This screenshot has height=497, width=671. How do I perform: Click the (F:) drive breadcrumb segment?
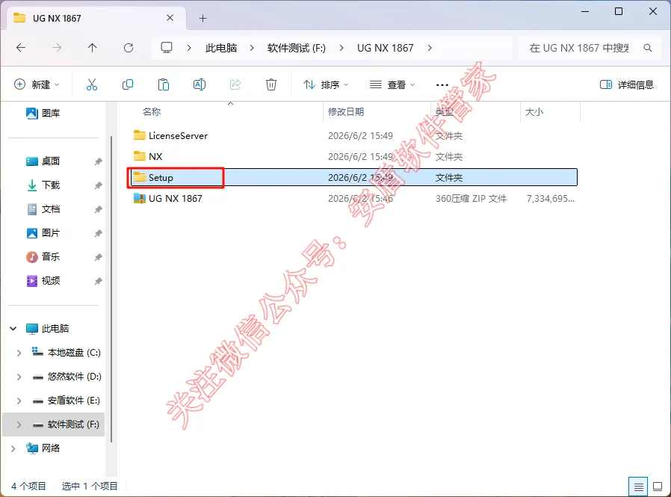pos(297,48)
